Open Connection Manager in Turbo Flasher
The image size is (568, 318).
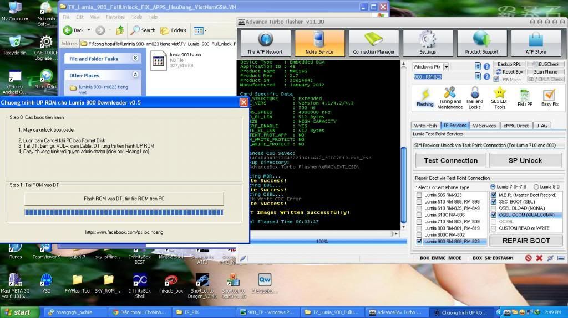pyautogui.click(x=373, y=43)
